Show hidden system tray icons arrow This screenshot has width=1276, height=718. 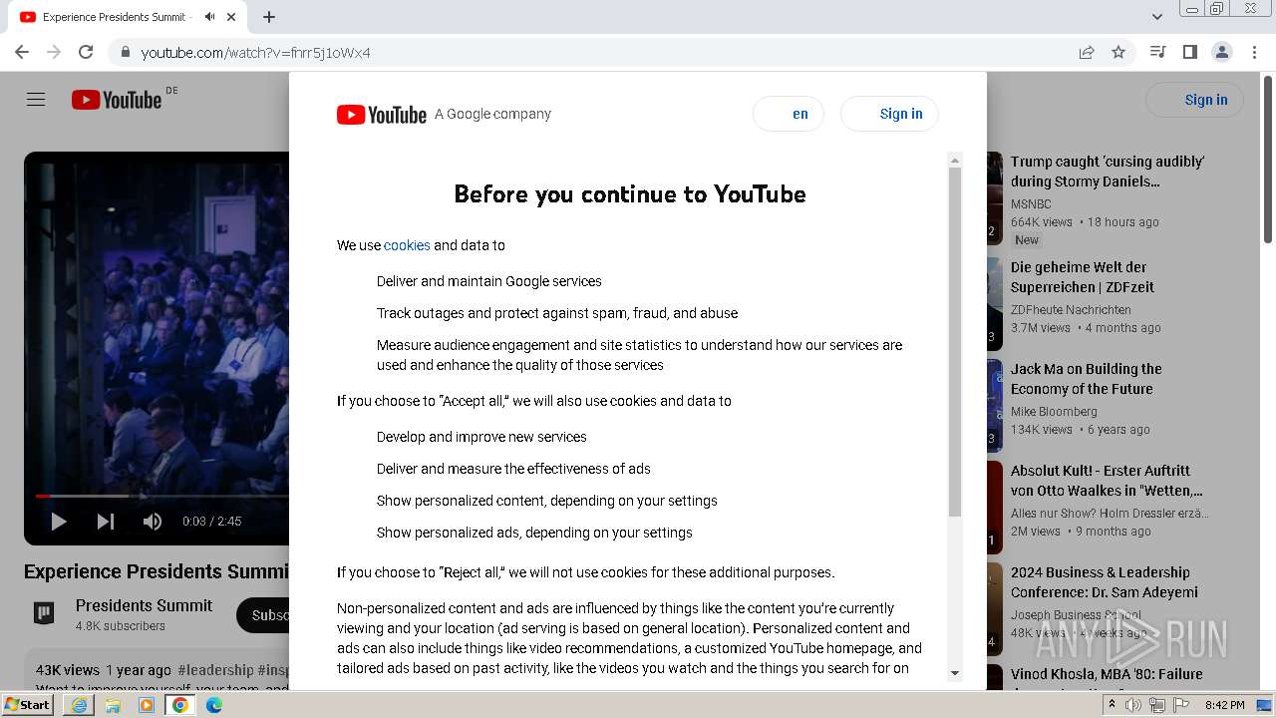(x=1112, y=705)
